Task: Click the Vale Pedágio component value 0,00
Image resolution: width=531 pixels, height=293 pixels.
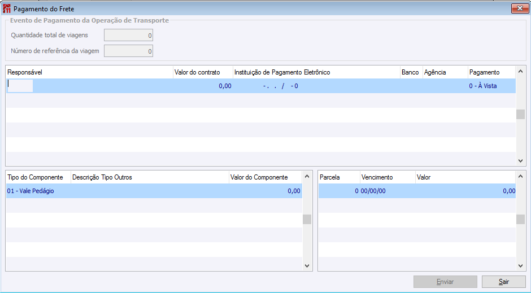Action: click(265, 191)
